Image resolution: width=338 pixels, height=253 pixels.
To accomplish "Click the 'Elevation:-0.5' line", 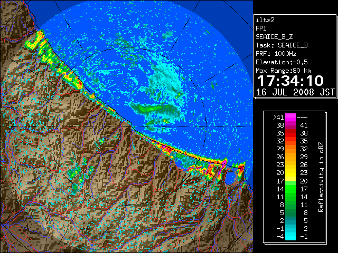I will (x=281, y=62).
